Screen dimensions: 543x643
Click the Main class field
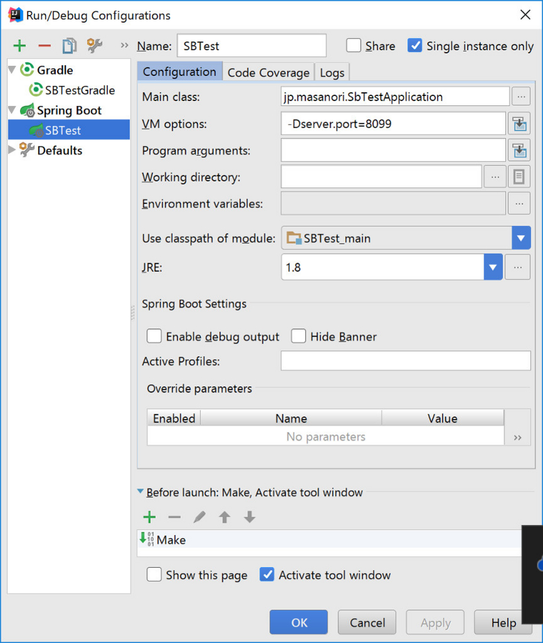(x=395, y=97)
